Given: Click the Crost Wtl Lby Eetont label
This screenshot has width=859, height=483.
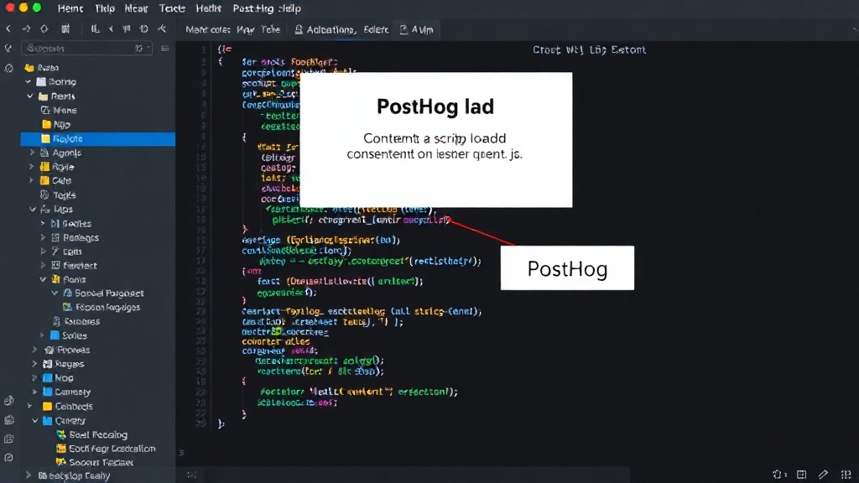Looking at the screenshot, I should pos(590,49).
